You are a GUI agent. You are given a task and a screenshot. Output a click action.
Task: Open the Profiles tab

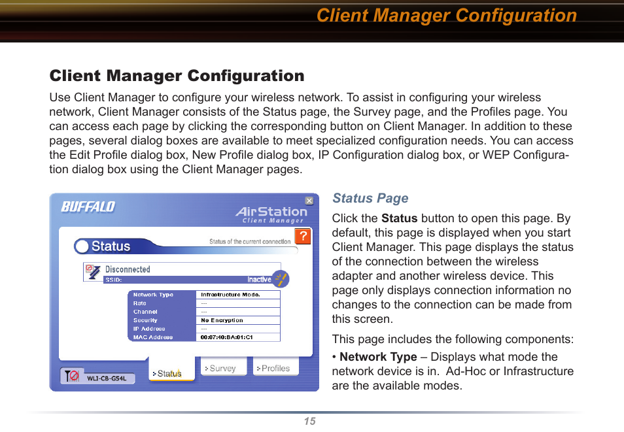tap(276, 366)
